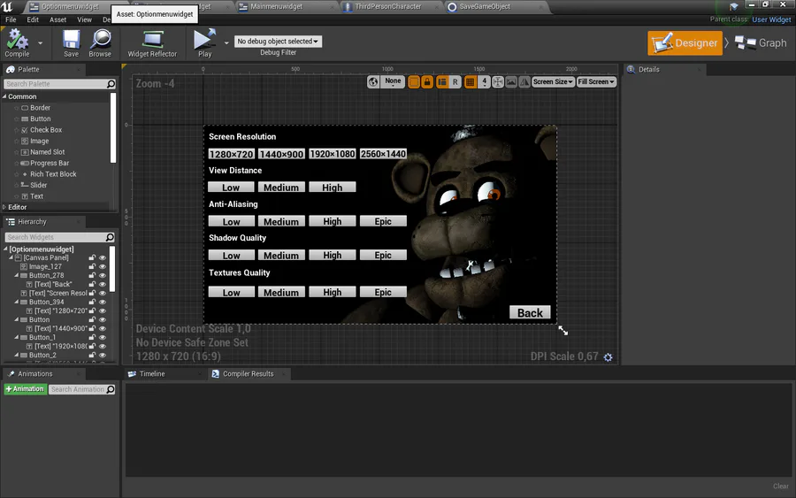Viewport: 796px width, 498px height.
Task: Open compile options dropdown arrow
Action: coord(40,43)
